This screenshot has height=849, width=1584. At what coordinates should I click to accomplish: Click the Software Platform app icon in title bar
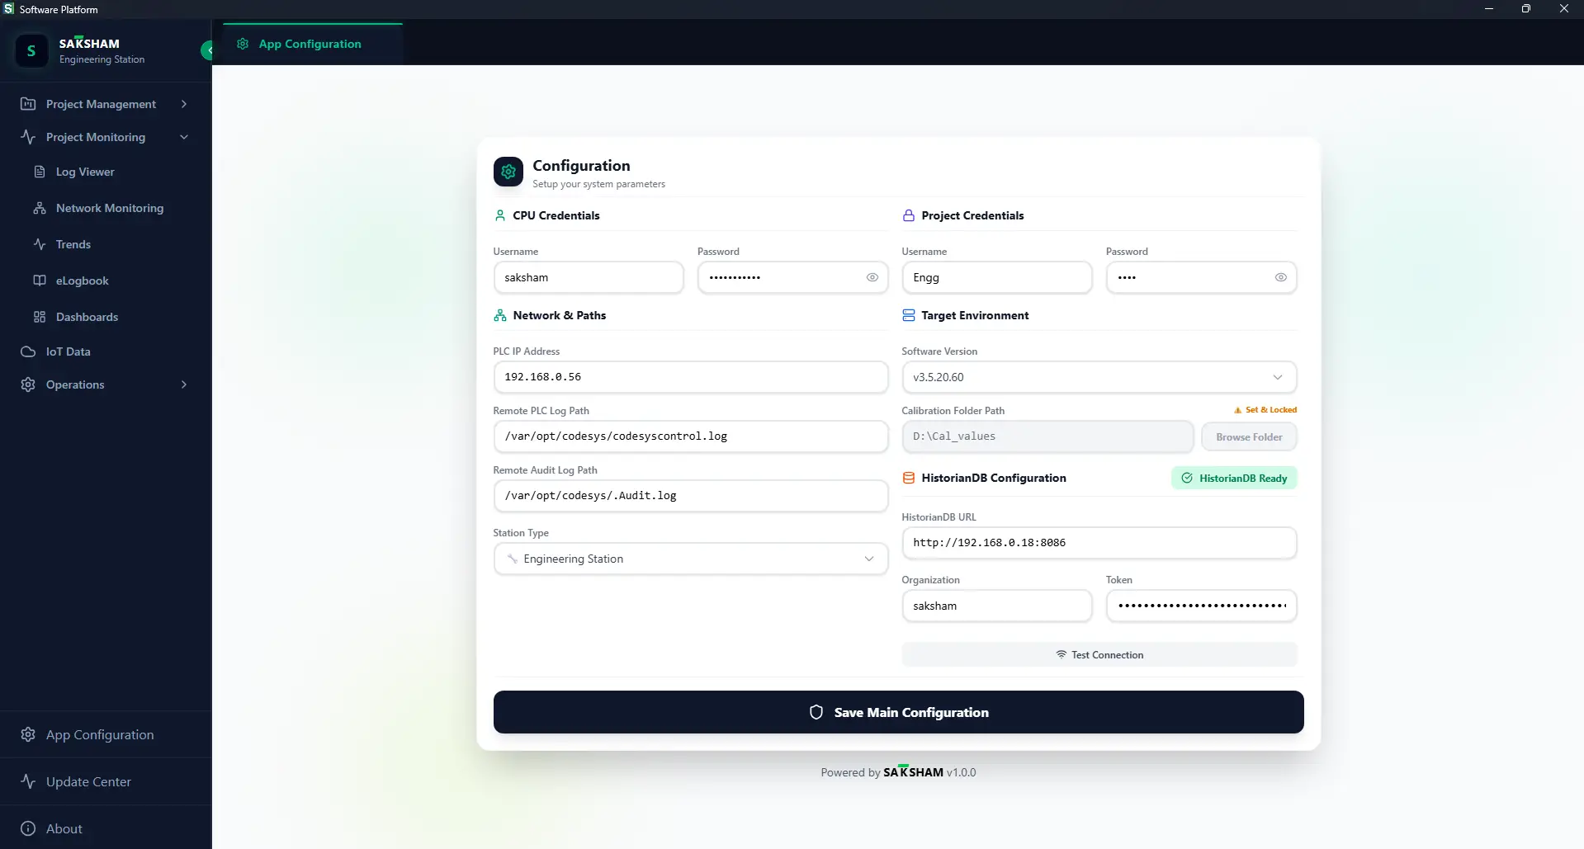tap(9, 9)
